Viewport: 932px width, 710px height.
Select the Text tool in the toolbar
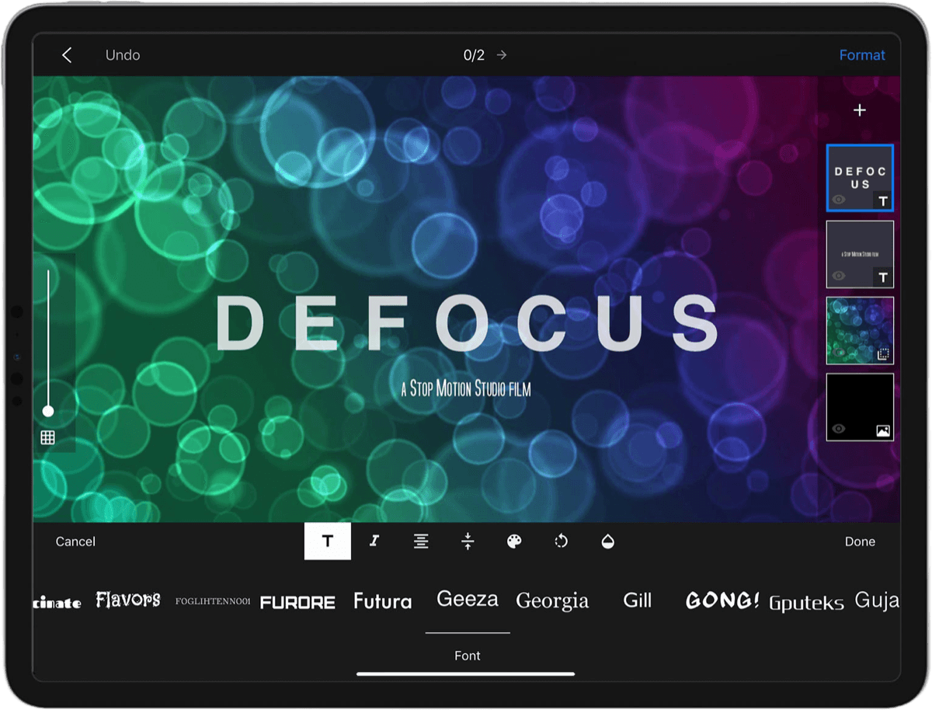(x=327, y=541)
